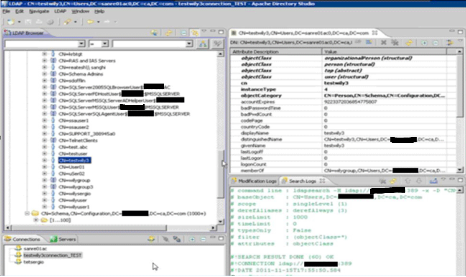This screenshot has width=466, height=277.
Task: Click the older log up-arrow icon
Action: coord(408,181)
